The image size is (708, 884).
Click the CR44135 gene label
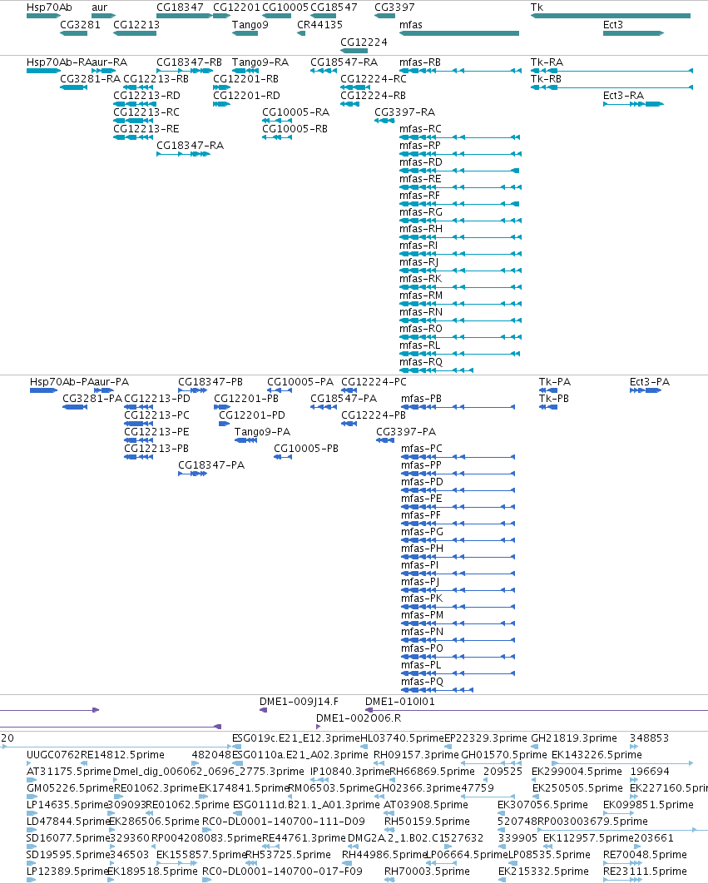[319, 25]
